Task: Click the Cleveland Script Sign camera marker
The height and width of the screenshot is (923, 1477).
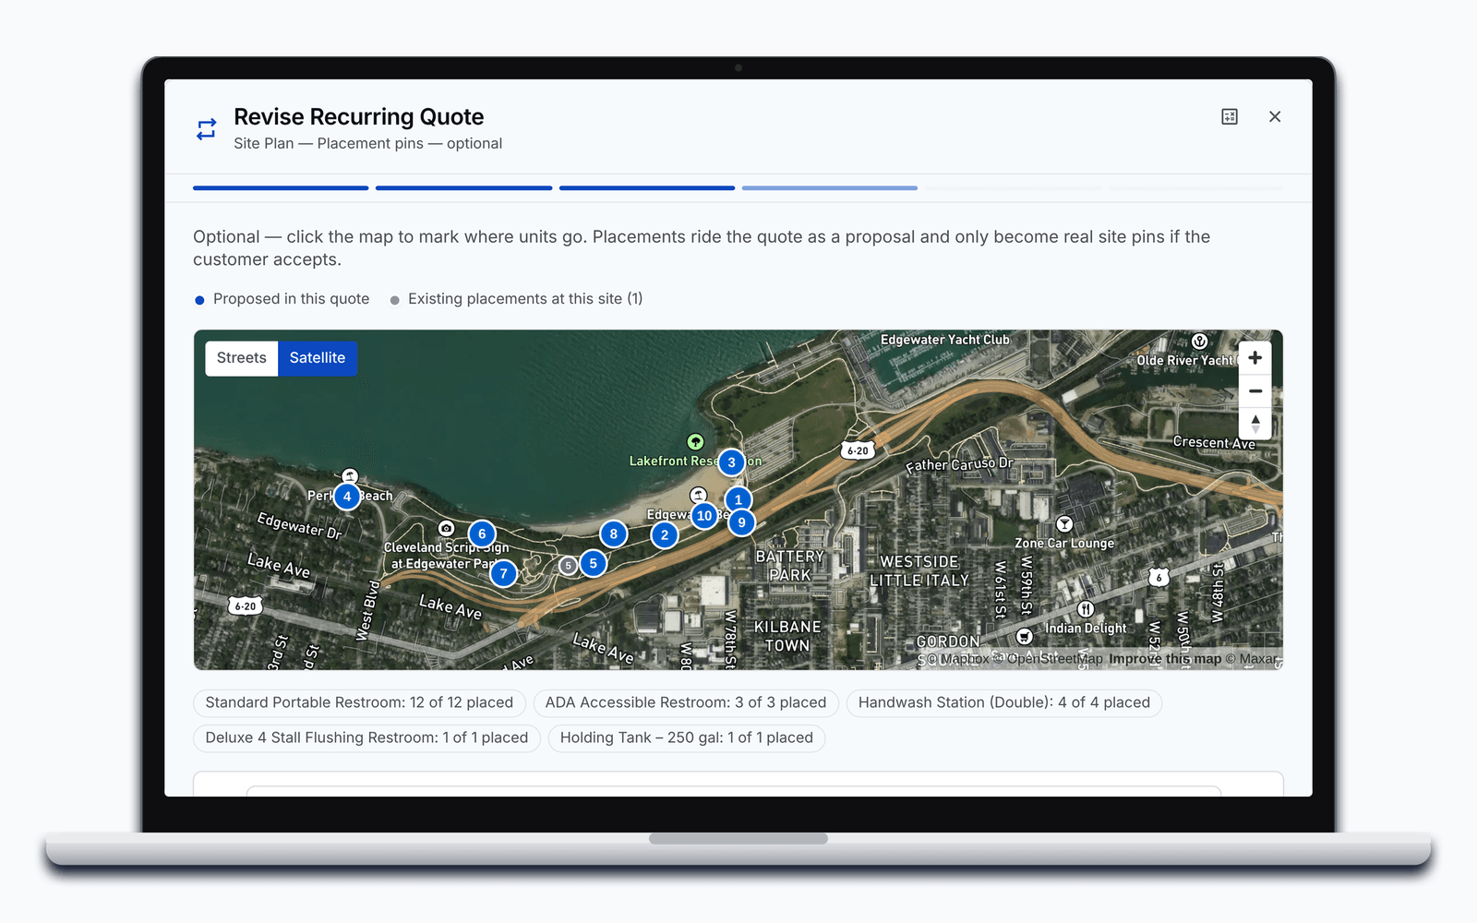Action: click(x=447, y=529)
